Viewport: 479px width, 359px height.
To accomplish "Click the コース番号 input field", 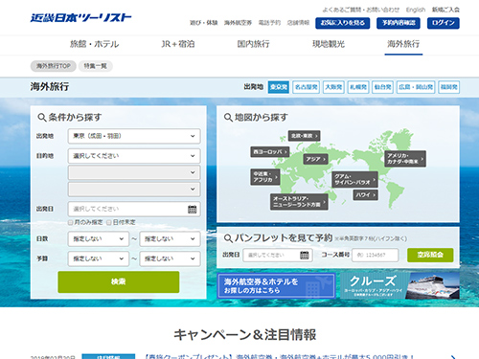I will [x=376, y=255].
